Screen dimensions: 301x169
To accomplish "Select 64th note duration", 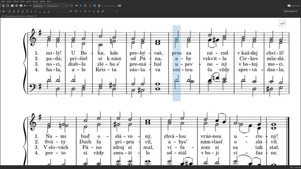I will point(14,11).
